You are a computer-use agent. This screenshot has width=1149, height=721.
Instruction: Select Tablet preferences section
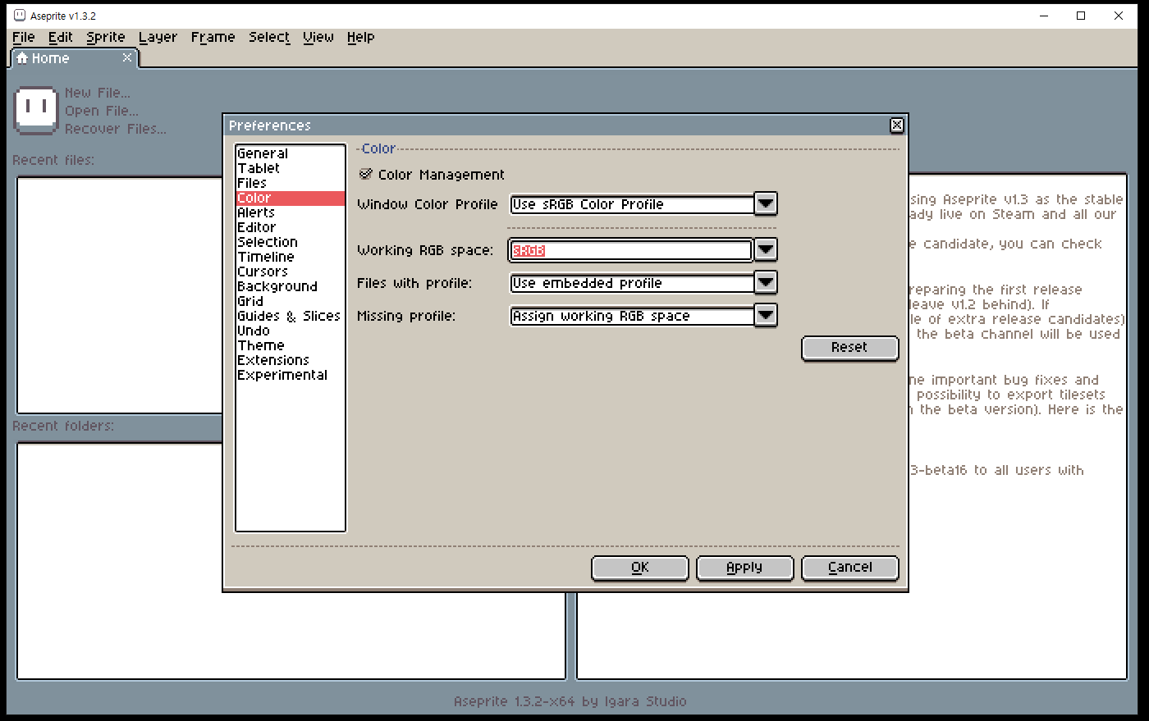(x=291, y=168)
